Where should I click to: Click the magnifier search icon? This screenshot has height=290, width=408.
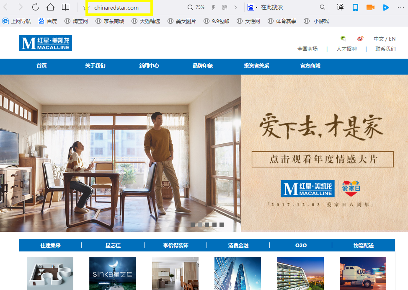(x=323, y=7)
